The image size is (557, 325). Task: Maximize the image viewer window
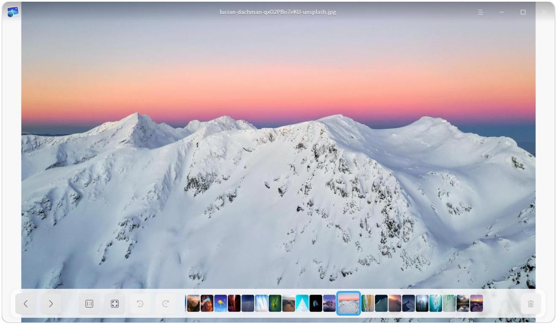(x=523, y=12)
